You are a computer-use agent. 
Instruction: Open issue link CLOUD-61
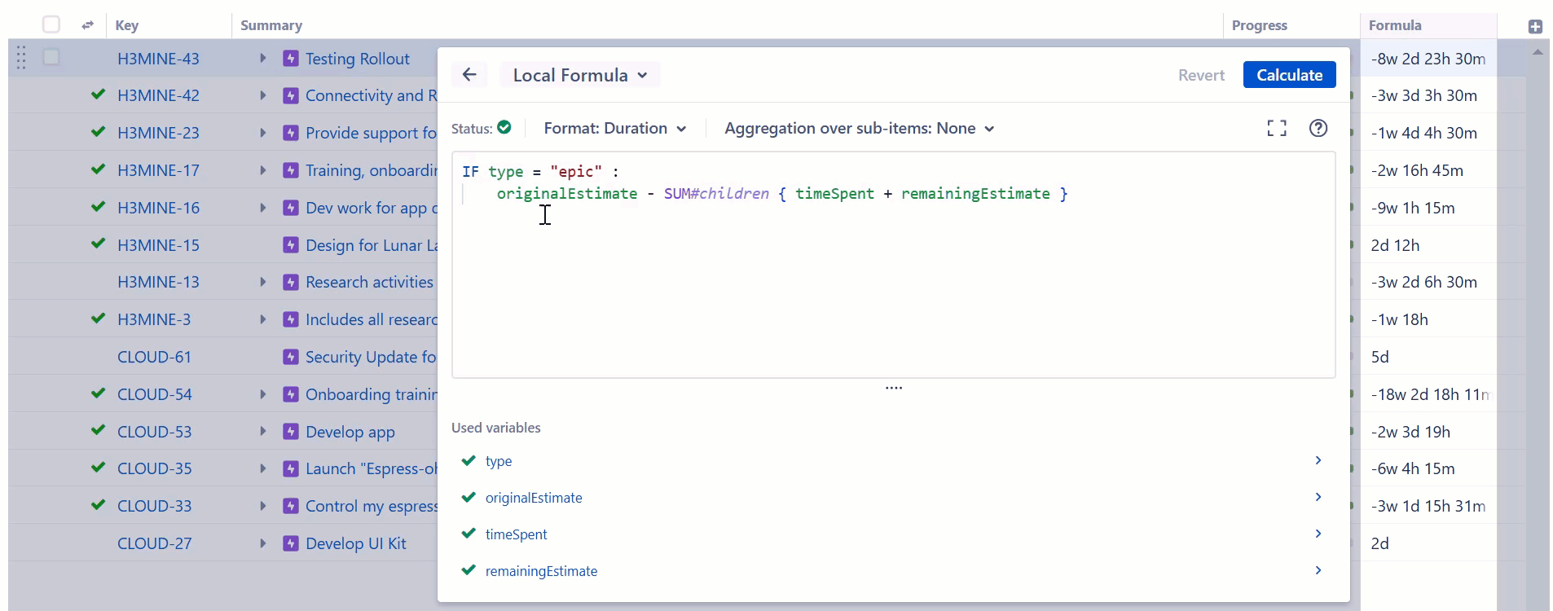[154, 357]
